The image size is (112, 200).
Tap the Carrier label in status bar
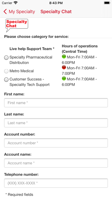[7, 3]
